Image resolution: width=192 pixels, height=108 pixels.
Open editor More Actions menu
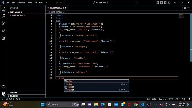point(189,8)
